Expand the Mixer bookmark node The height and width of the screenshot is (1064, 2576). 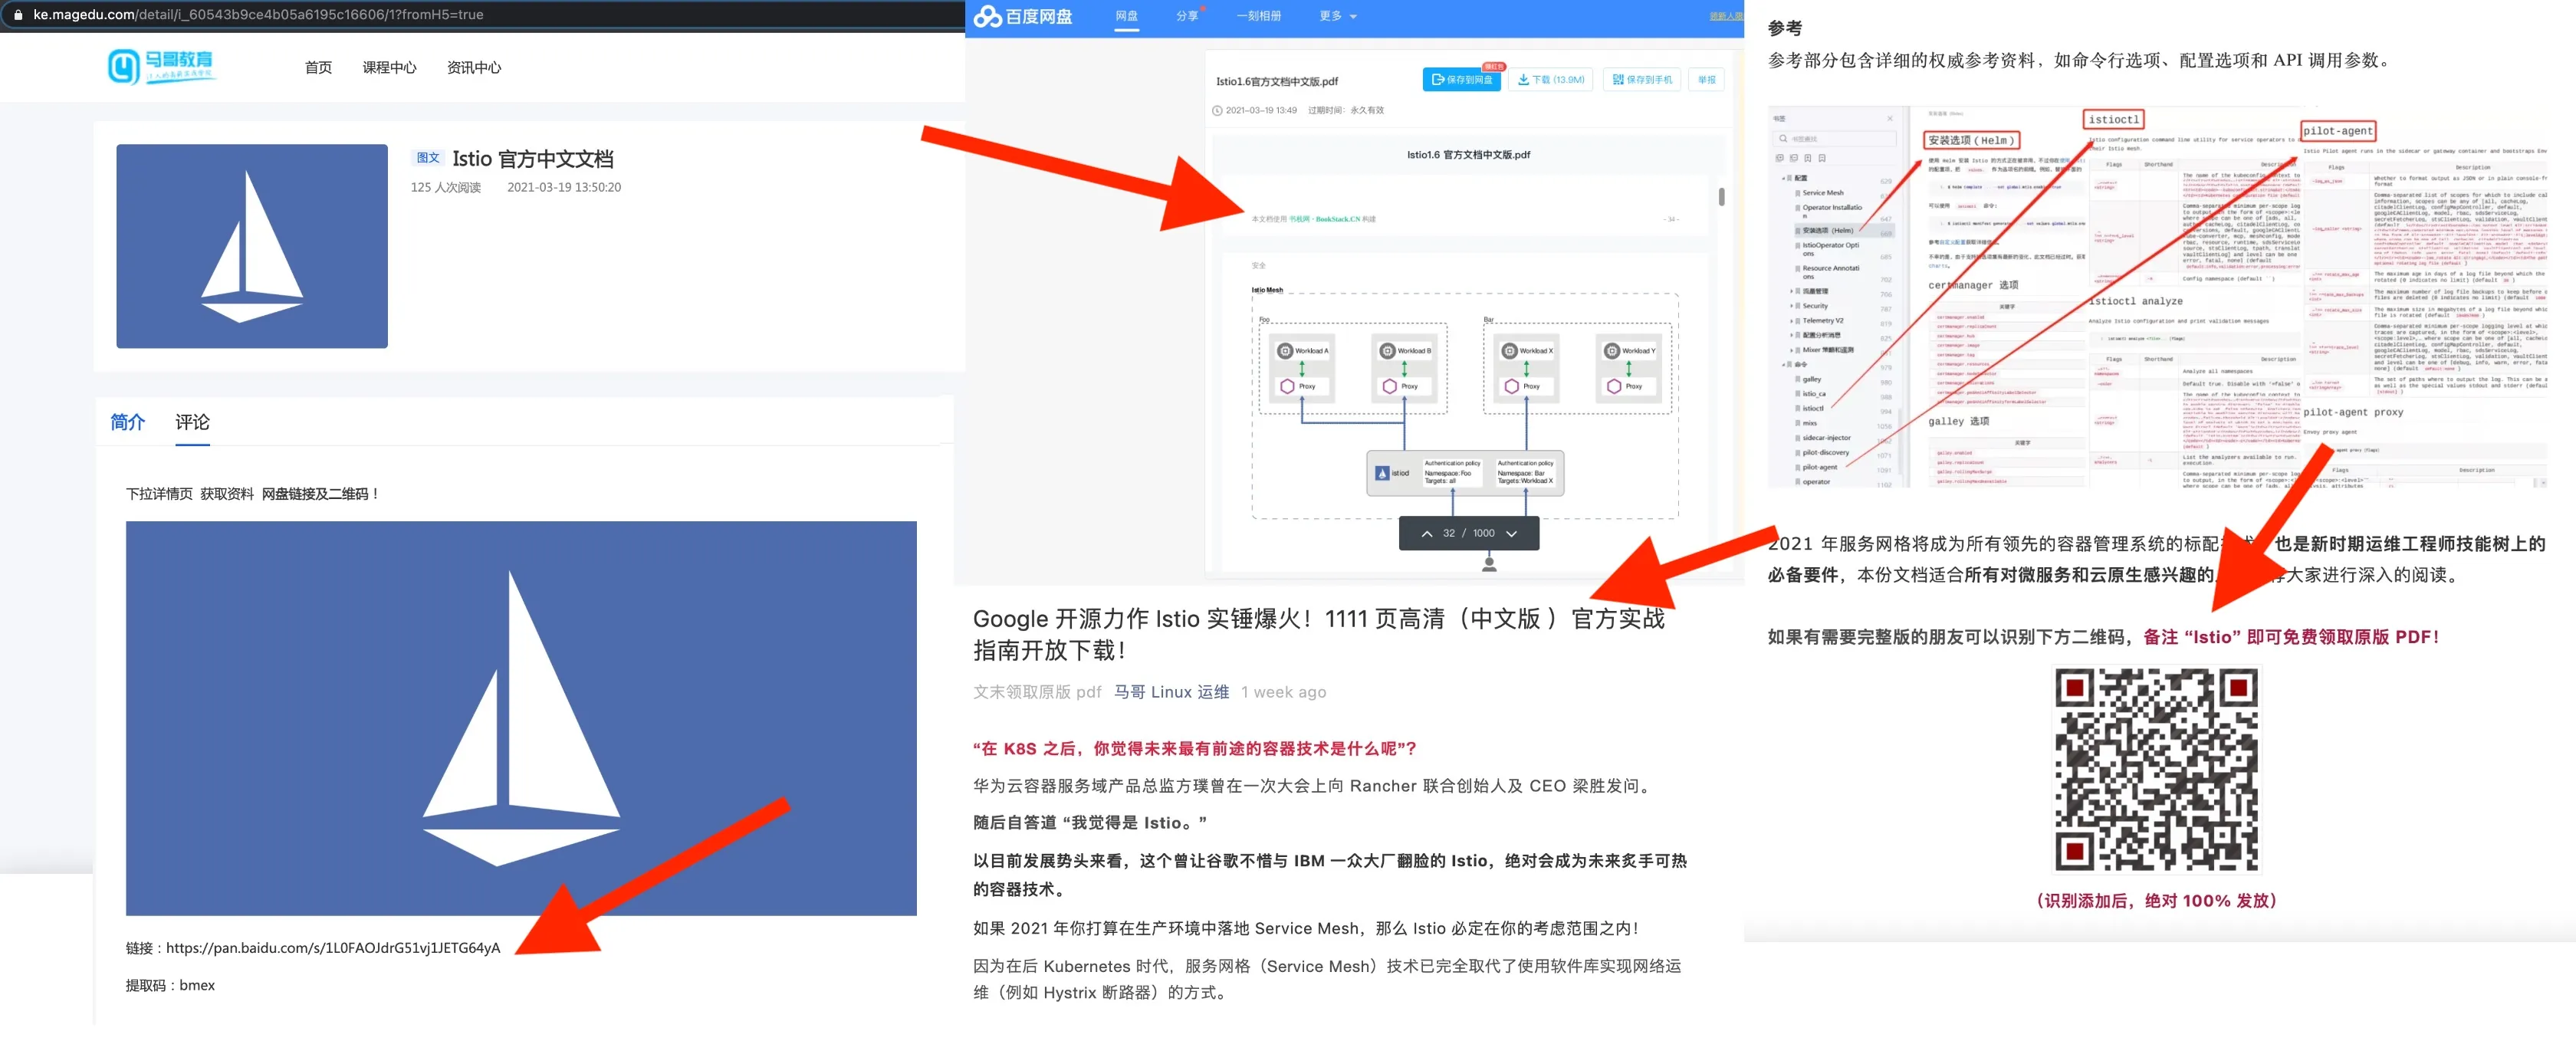1792,350
